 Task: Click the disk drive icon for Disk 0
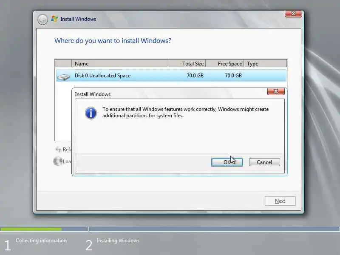click(63, 77)
